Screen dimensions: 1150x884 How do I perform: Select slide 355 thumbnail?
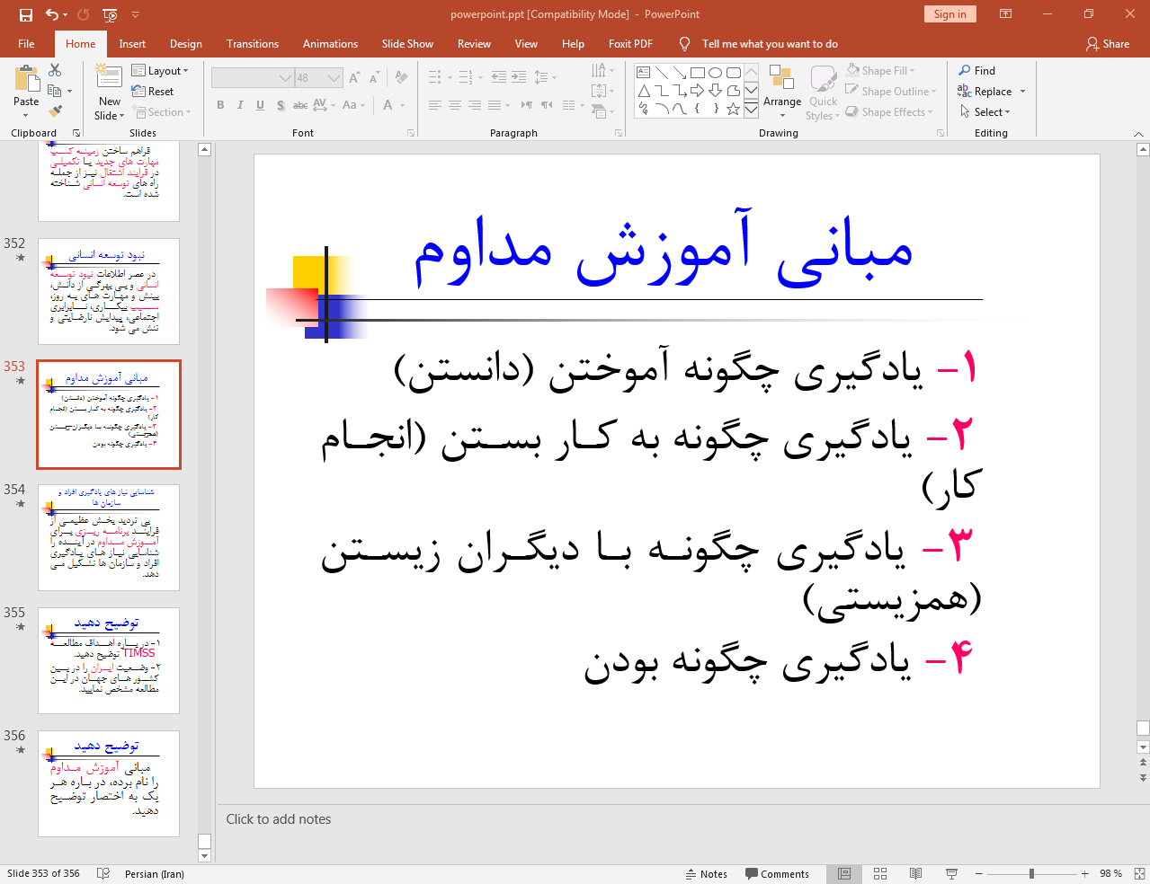tap(109, 660)
